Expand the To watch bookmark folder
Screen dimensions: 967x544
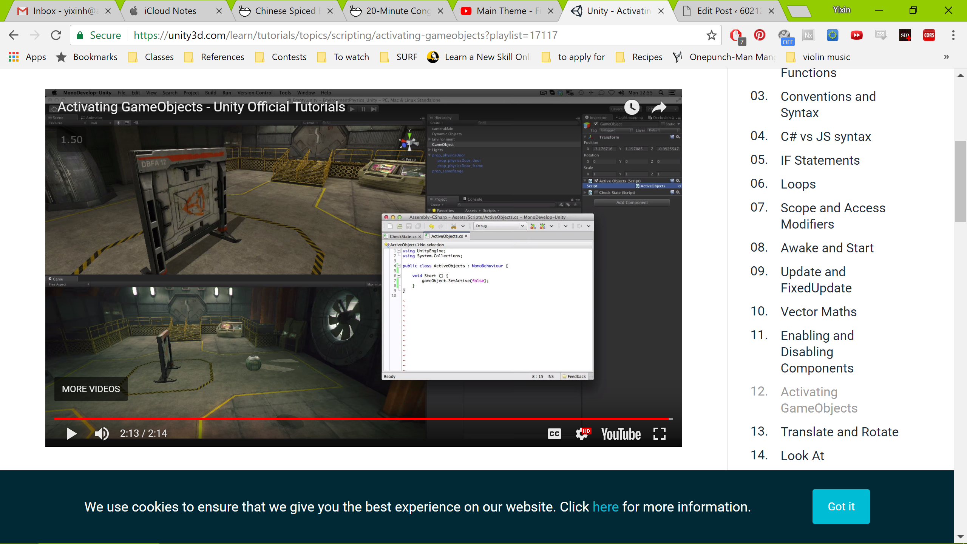343,57
